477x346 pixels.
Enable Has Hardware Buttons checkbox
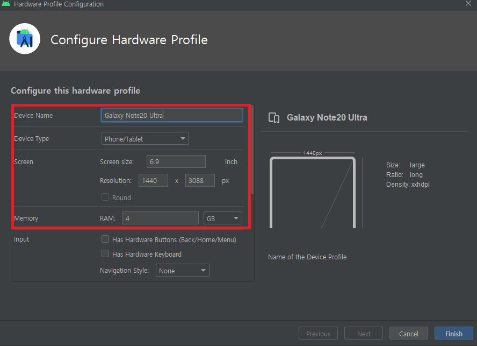(x=105, y=239)
